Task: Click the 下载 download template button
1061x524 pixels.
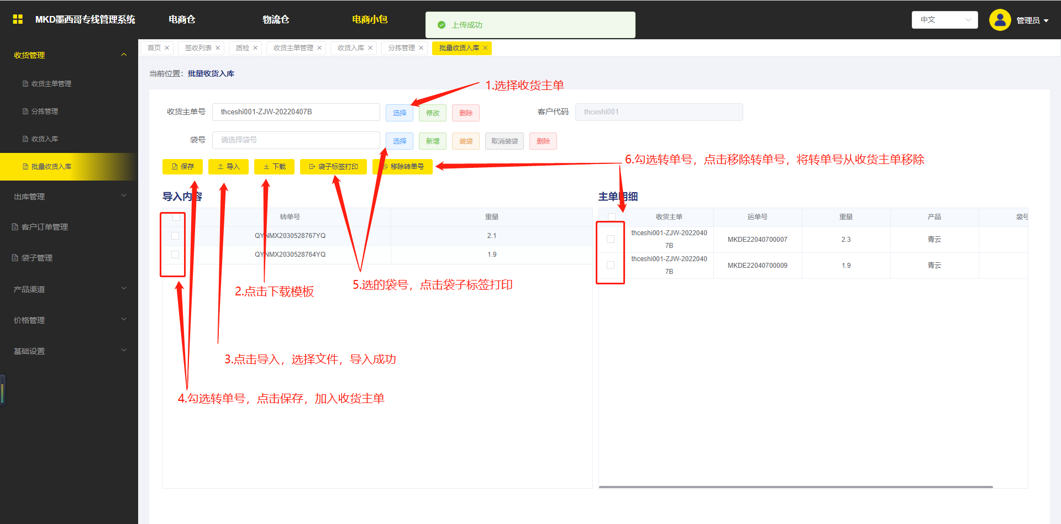Action: 274,167
